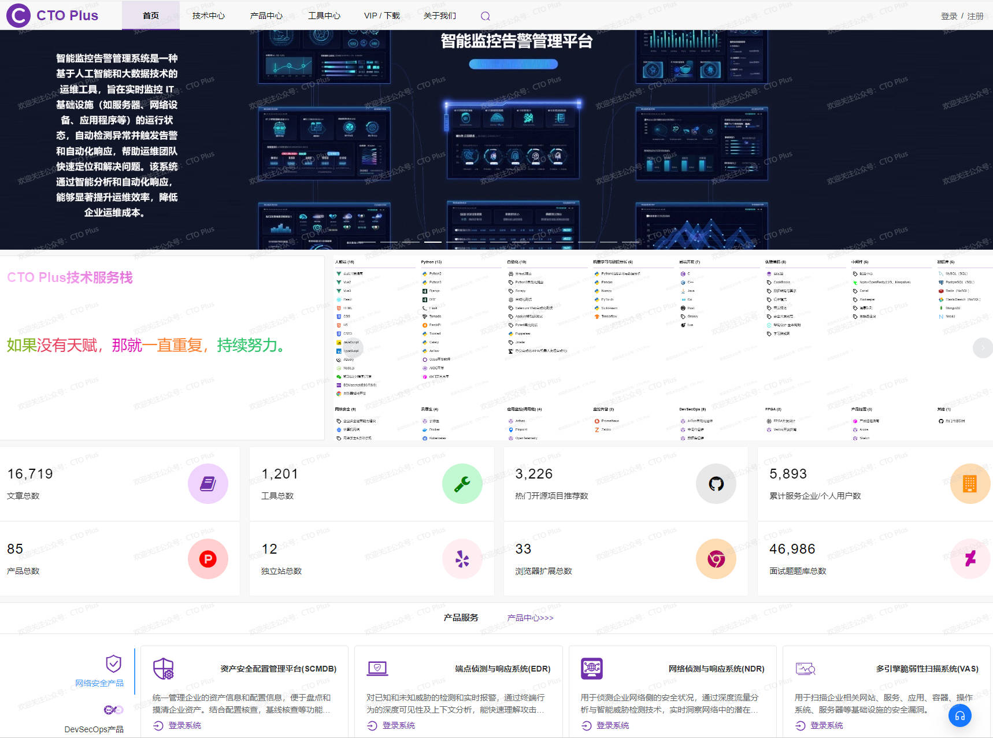Click the 注册 link
This screenshot has width=993, height=738.
coord(976,16)
